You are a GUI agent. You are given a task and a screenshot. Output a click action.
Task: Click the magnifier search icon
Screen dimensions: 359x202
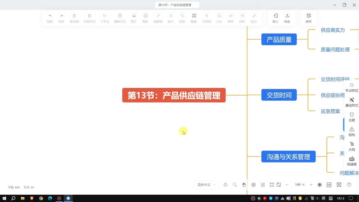pyautogui.click(x=235, y=185)
